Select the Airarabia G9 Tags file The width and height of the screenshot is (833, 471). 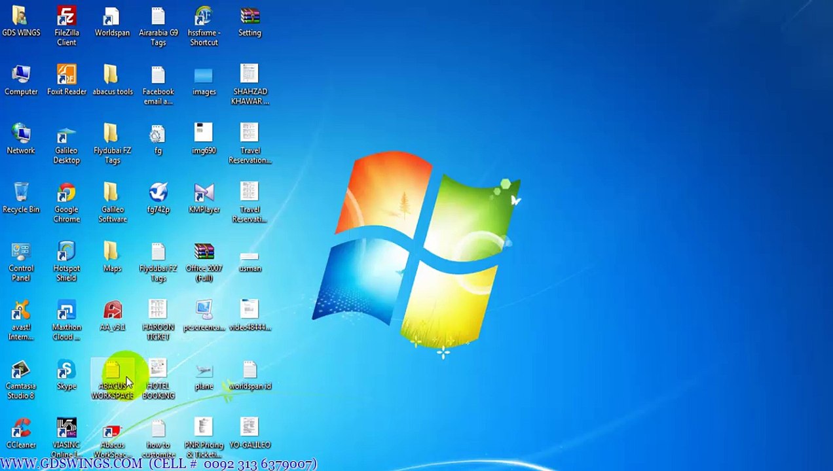[x=158, y=26]
